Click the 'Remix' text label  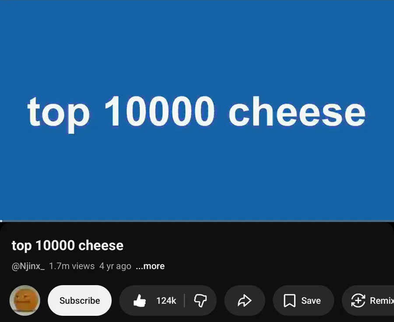point(381,301)
